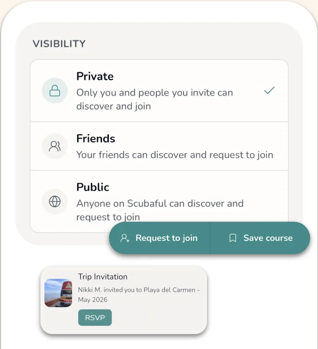Open the padlock visibility icon circle
This screenshot has width=318, height=349.
coord(54,91)
